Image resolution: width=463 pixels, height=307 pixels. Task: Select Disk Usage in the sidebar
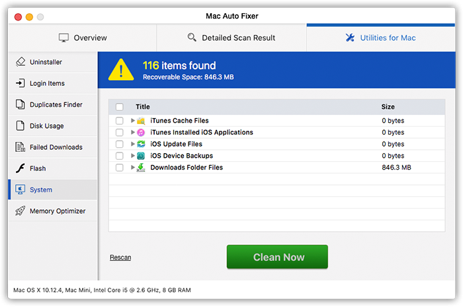click(53, 126)
